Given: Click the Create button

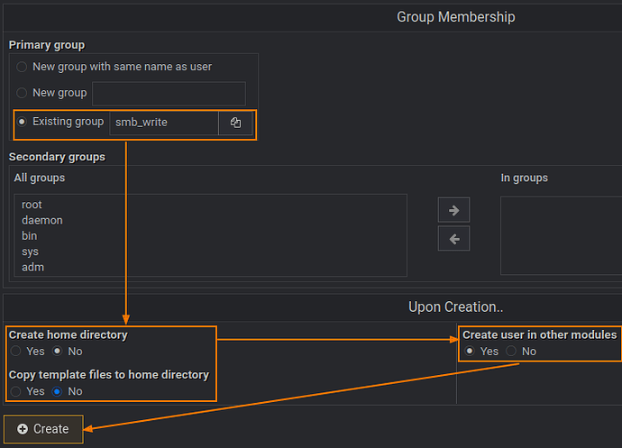Looking at the screenshot, I should click(x=43, y=429).
